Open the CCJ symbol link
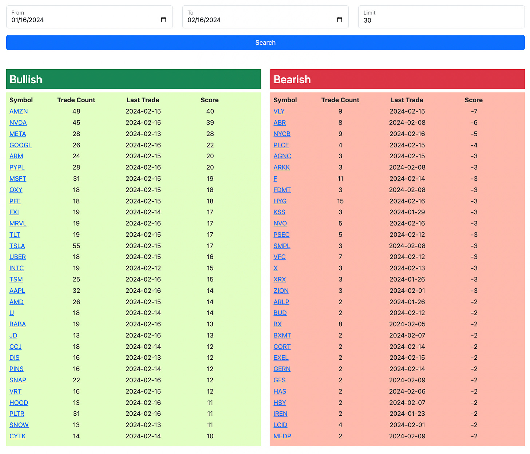Viewport: 530px width, 454px height. 16,347
